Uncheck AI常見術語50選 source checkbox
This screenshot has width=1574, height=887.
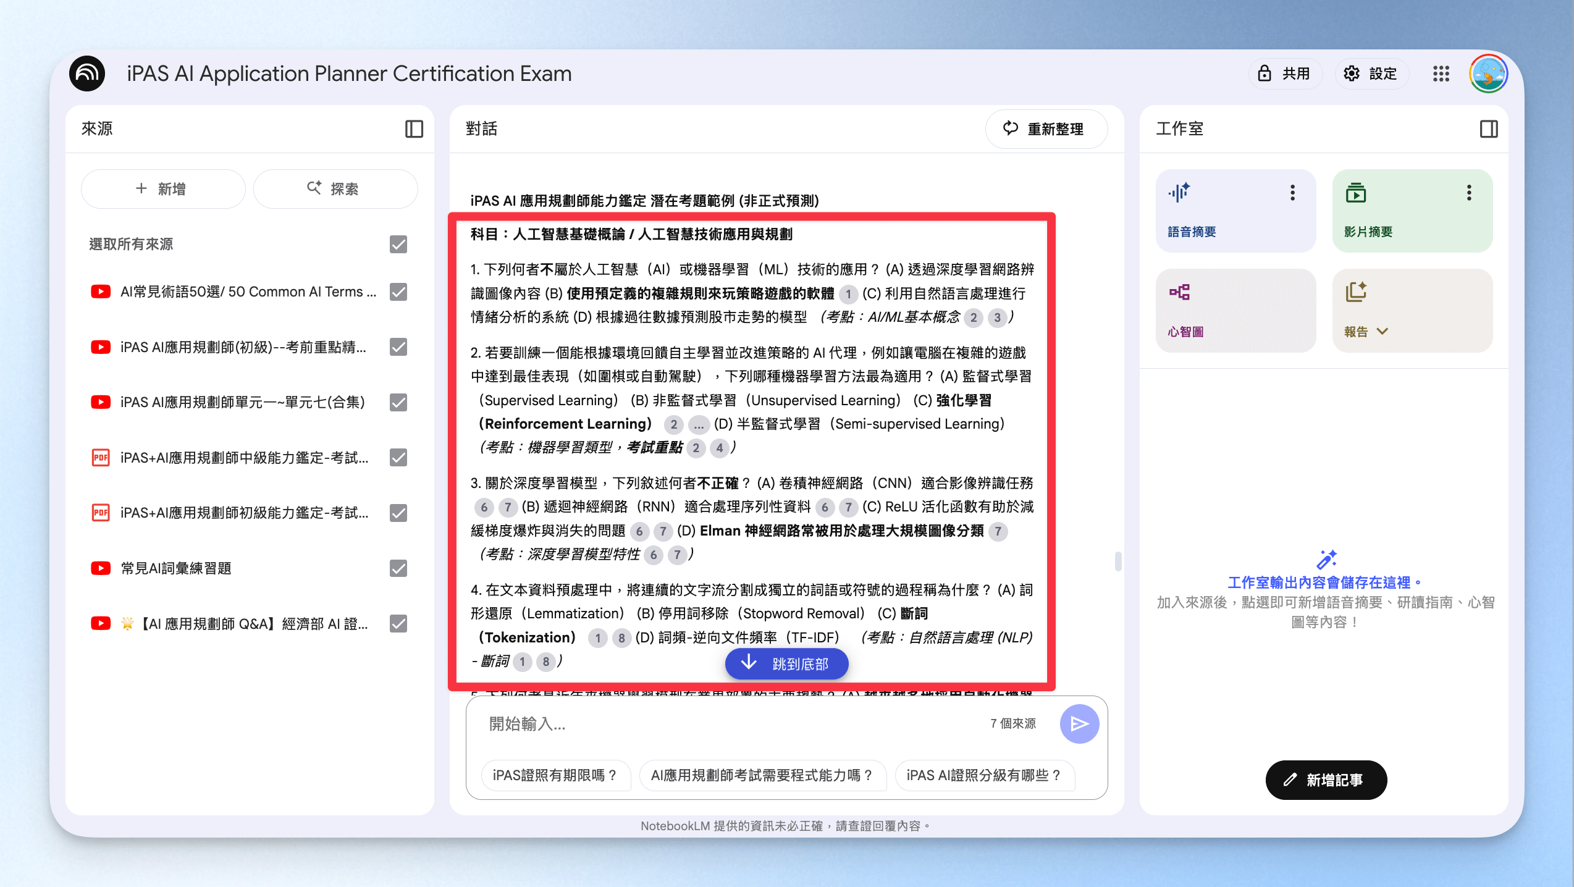point(398,292)
